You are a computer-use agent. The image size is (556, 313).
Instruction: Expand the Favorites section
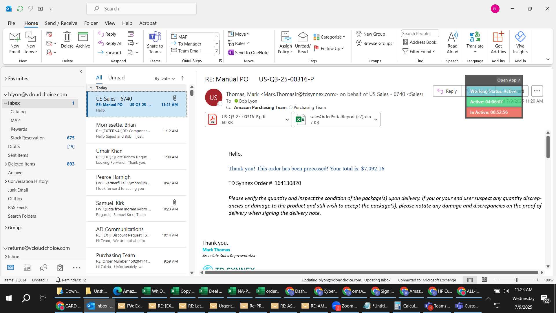pyautogui.click(x=6, y=79)
